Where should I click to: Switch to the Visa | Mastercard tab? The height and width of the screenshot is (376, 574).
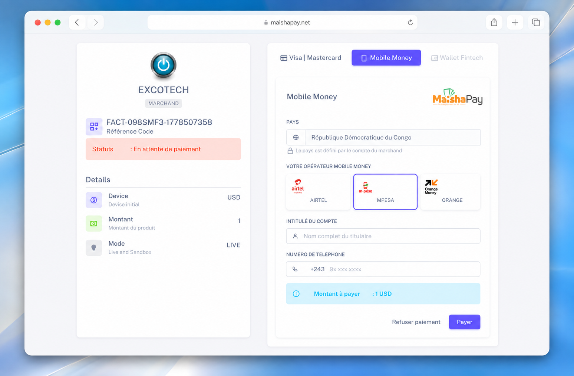tap(311, 58)
